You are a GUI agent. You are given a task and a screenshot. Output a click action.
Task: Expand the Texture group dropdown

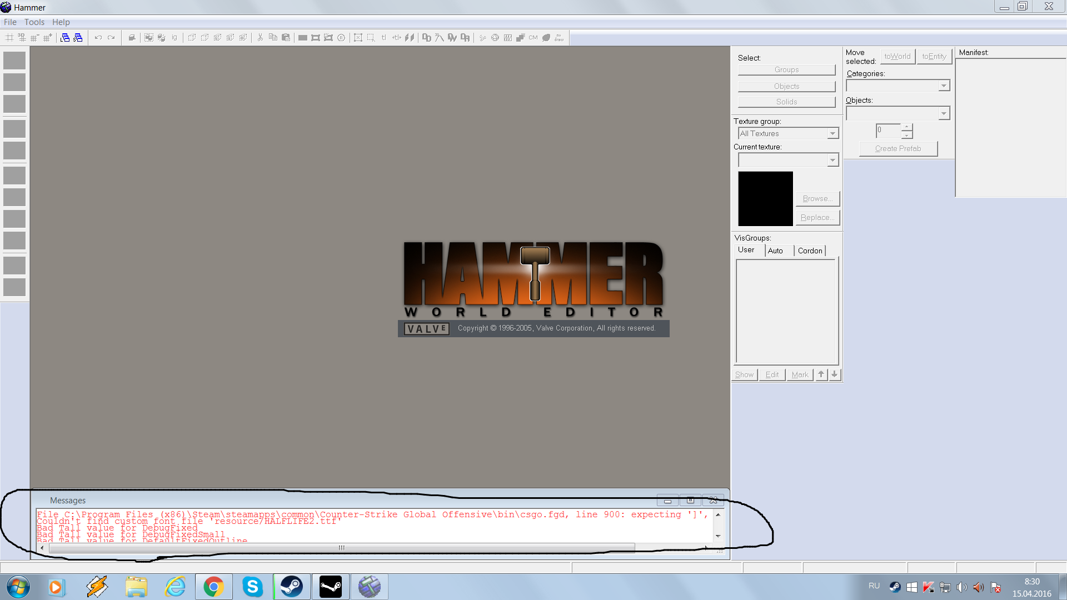click(x=832, y=133)
